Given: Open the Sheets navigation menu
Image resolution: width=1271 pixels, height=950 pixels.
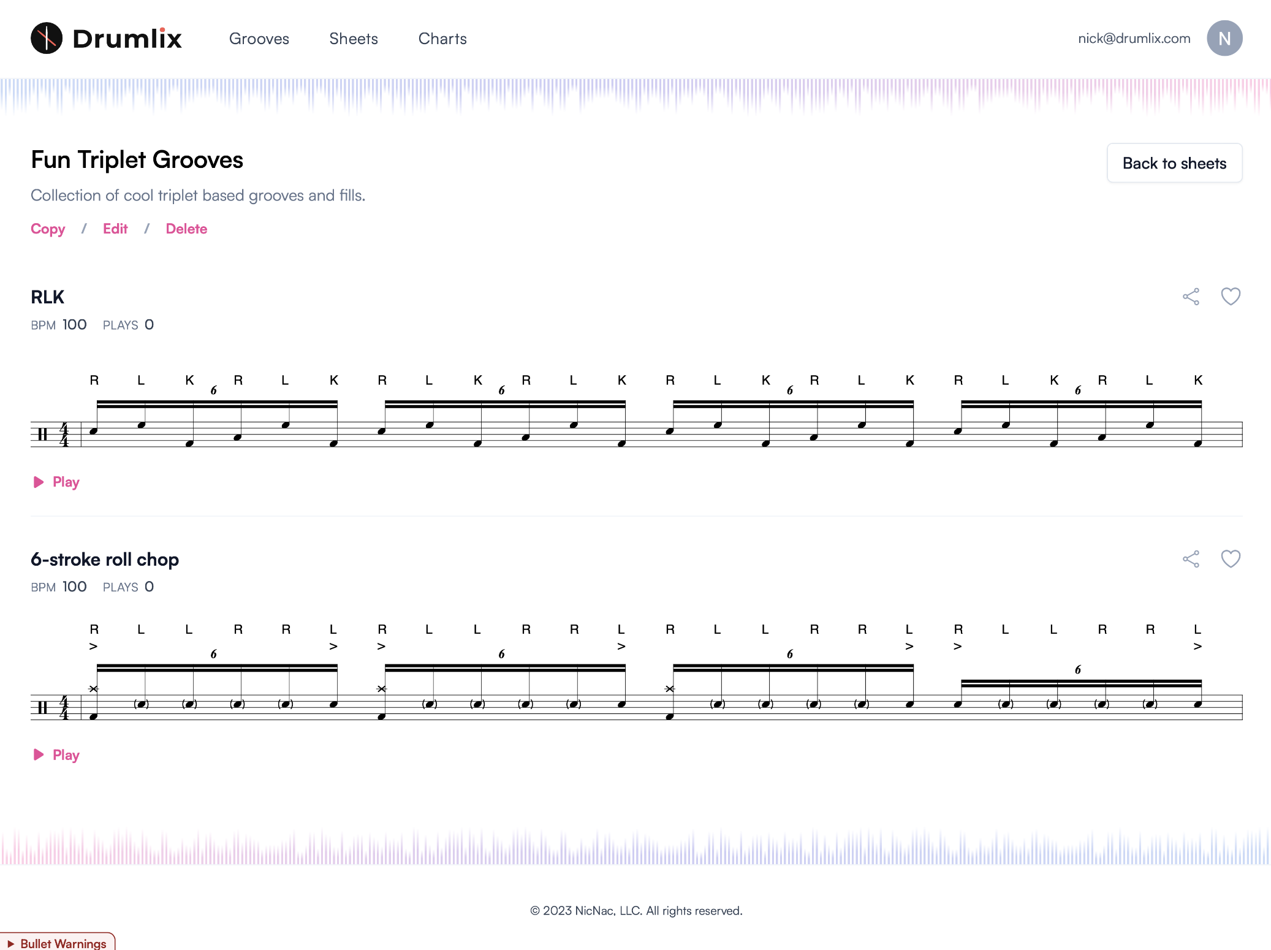Looking at the screenshot, I should pos(353,39).
